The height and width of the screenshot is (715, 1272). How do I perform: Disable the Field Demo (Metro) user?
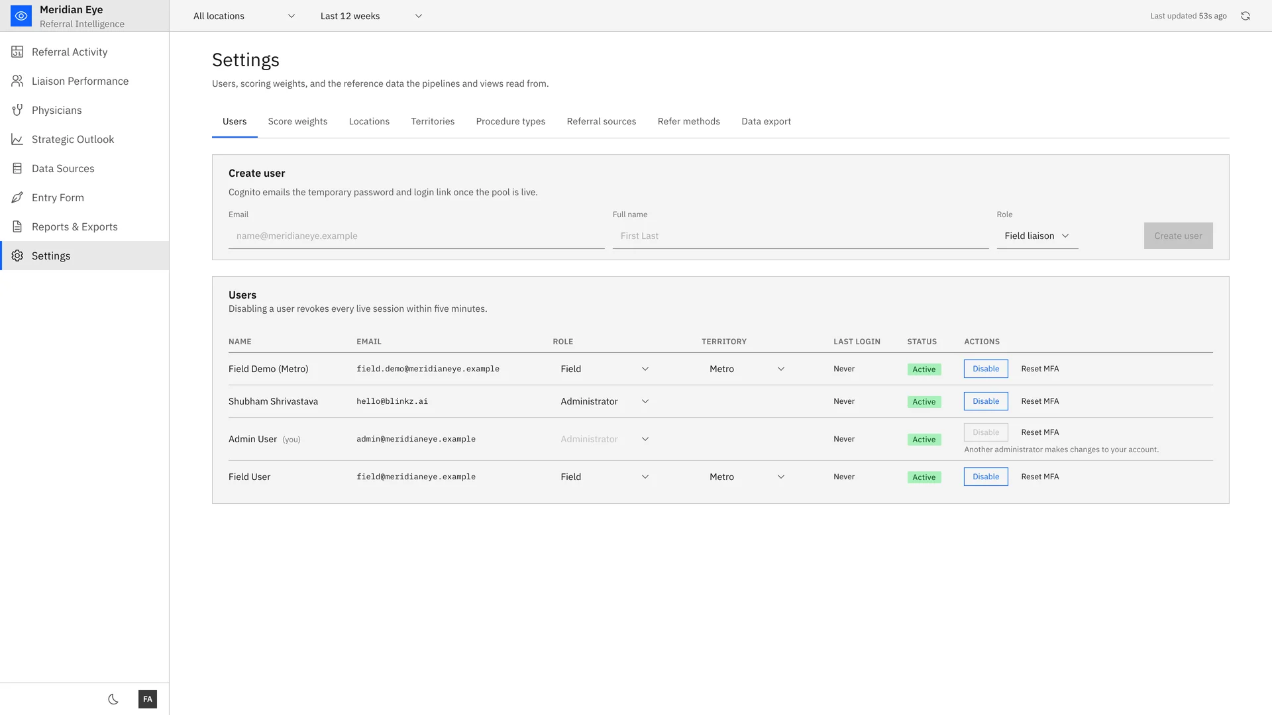[986, 369]
